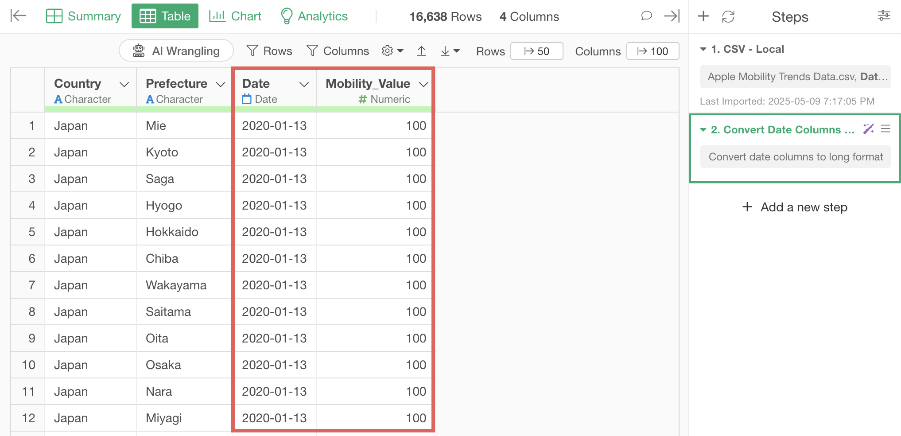This screenshot has height=436, width=901.
Task: Open the download arrow dropdown menu
Action: pyautogui.click(x=450, y=51)
